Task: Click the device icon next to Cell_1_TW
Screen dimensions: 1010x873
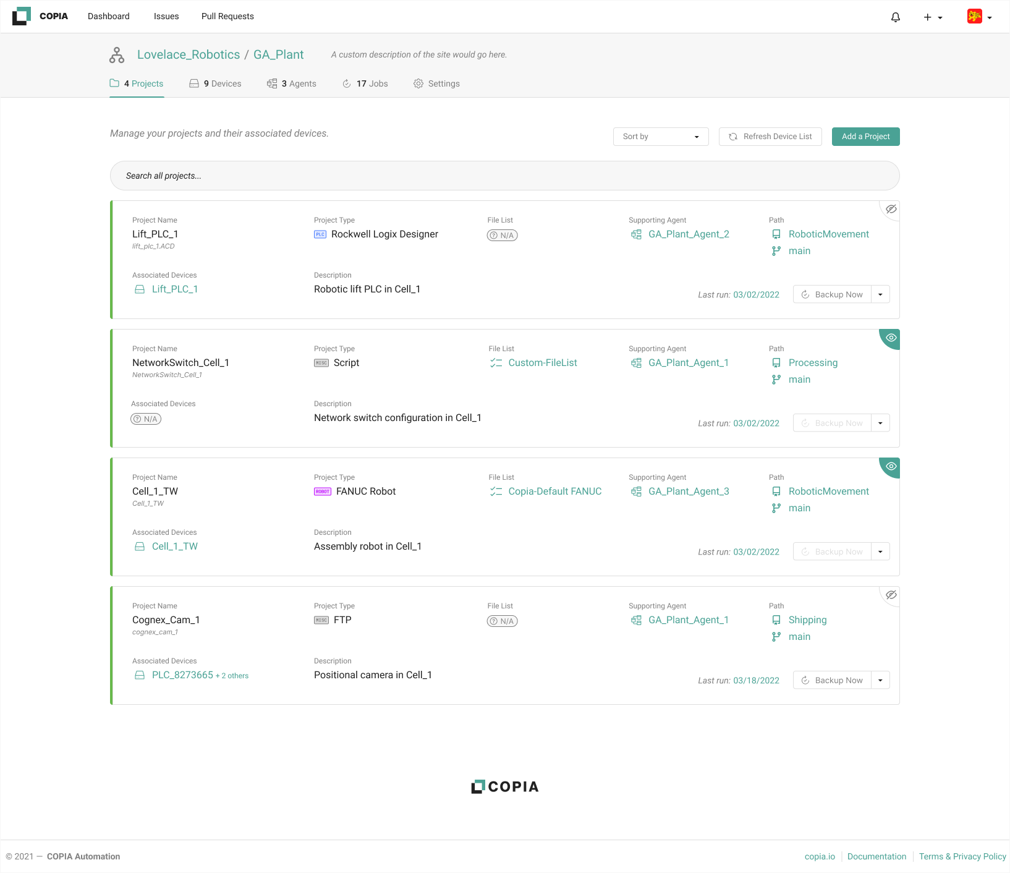Action: pos(140,546)
